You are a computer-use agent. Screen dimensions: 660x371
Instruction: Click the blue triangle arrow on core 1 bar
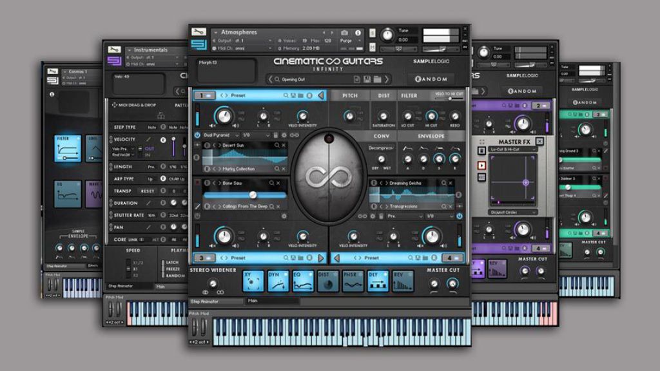click(321, 95)
